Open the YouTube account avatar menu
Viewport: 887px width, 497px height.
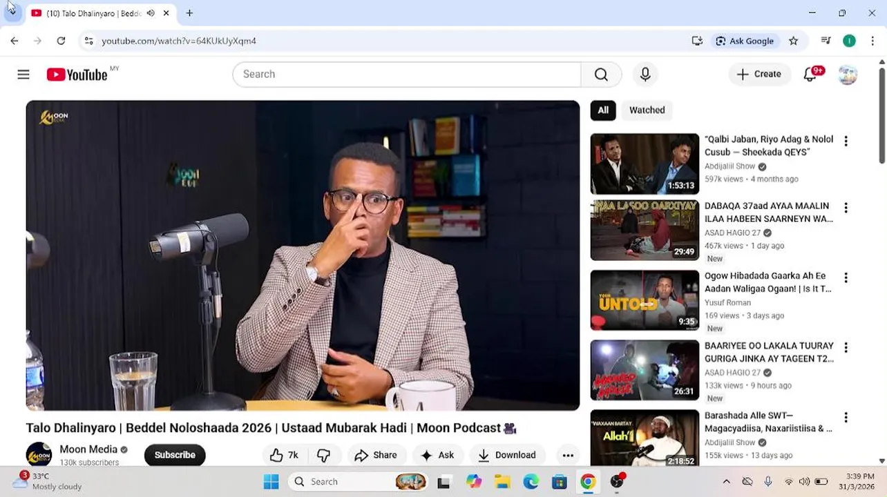(848, 75)
